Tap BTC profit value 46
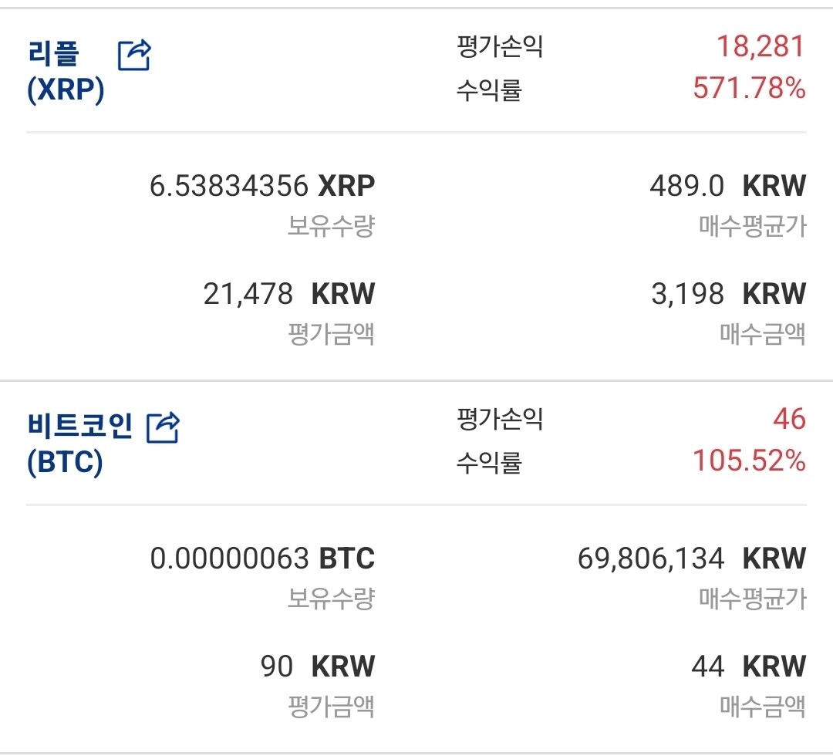833x756 pixels. point(788,420)
